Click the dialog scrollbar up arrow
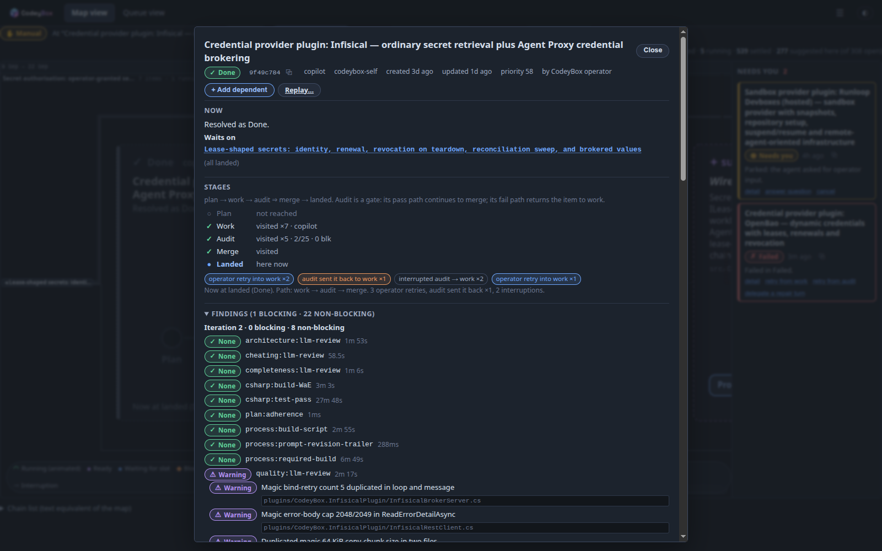The image size is (882, 551). (684, 31)
